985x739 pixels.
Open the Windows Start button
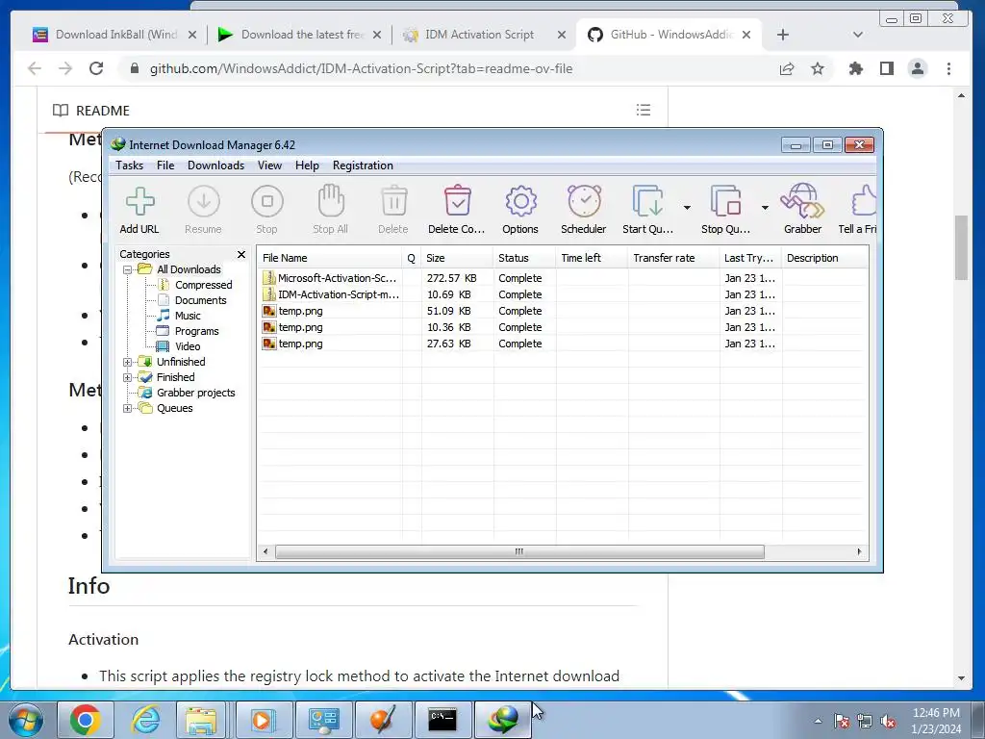click(26, 720)
